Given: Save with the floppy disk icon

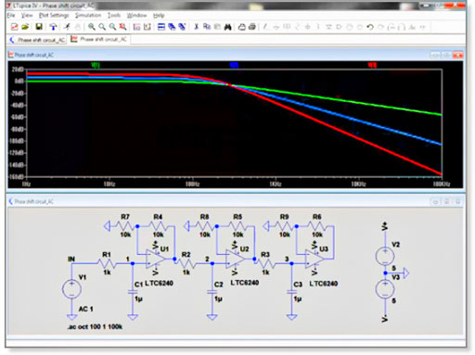Looking at the screenshot, I should click(39, 27).
